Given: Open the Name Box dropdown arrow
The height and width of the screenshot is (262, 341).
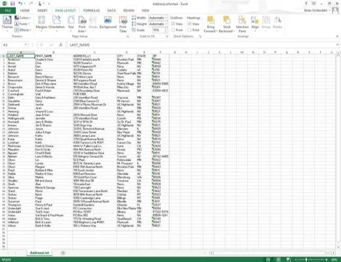Looking at the screenshot, I should click(x=26, y=45).
